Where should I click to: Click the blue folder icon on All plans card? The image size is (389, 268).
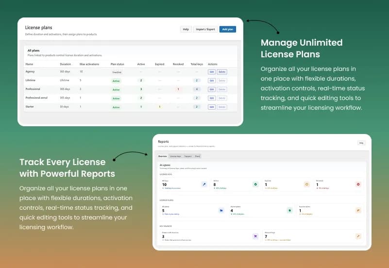coord(221,211)
